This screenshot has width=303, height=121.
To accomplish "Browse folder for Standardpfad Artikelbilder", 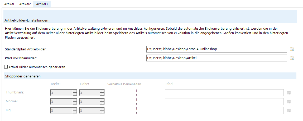I will pyautogui.click(x=292, y=49).
